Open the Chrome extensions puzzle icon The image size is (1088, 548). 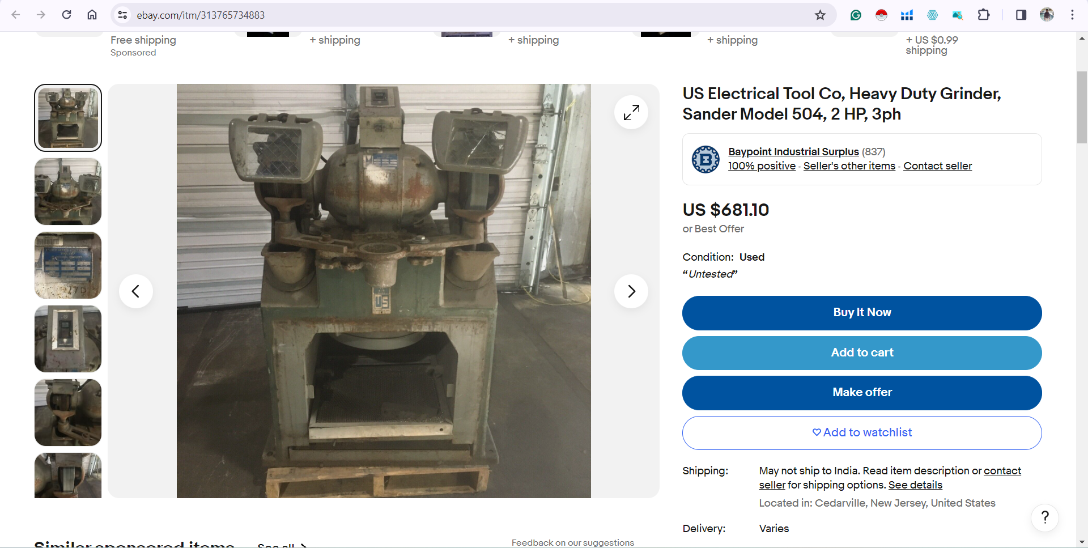pos(984,15)
